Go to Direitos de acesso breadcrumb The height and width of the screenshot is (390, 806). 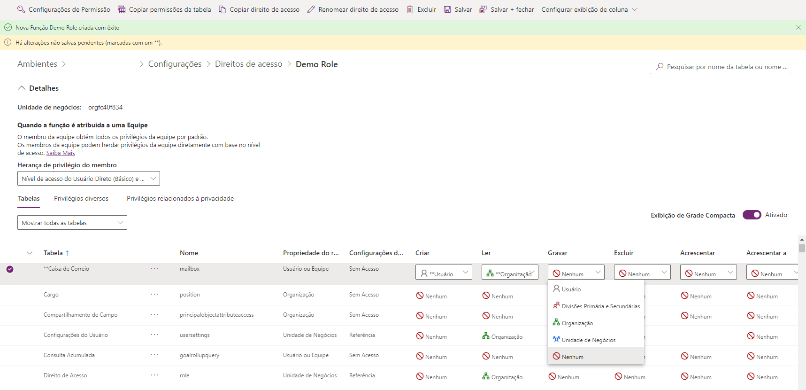[249, 64]
